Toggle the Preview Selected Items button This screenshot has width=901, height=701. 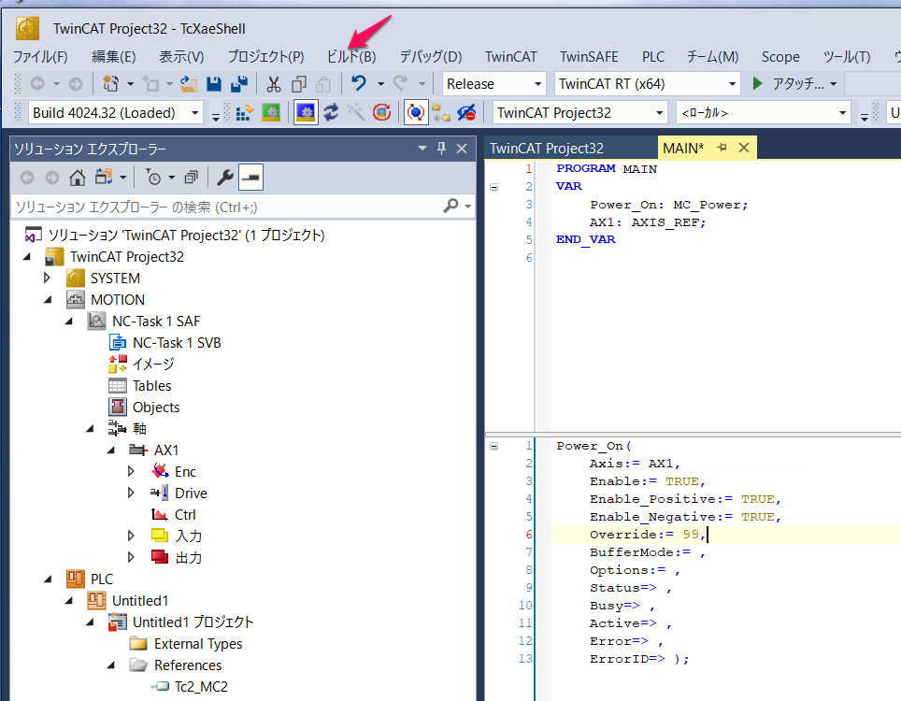[x=250, y=178]
